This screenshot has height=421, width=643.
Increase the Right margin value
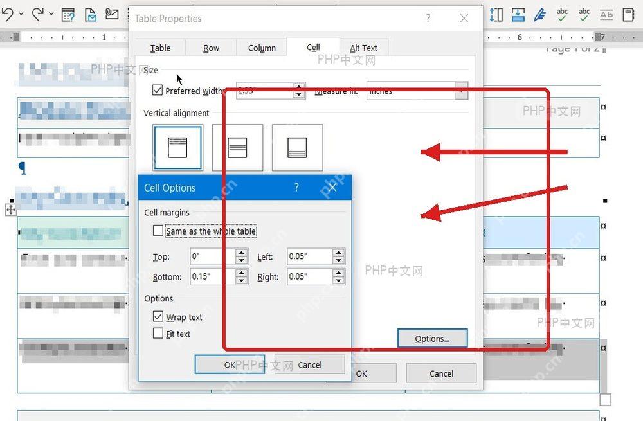click(338, 273)
